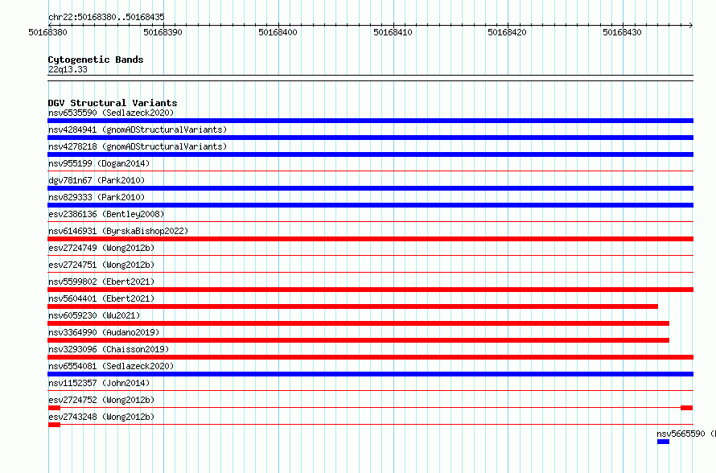Open esv2386136 (Bentley2008) entry
716x473 pixels.
106,214
